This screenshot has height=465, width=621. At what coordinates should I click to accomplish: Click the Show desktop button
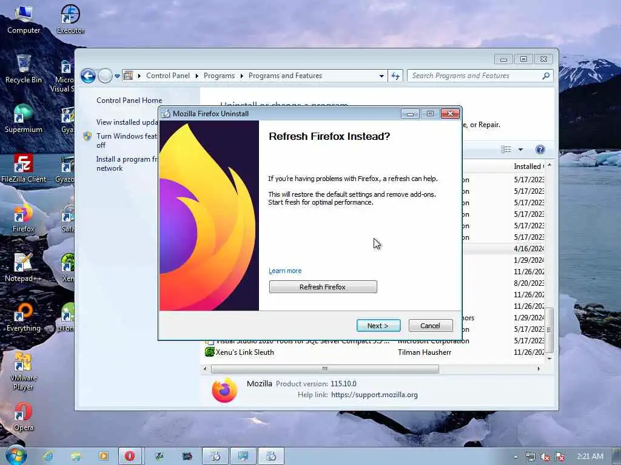tap(617, 457)
